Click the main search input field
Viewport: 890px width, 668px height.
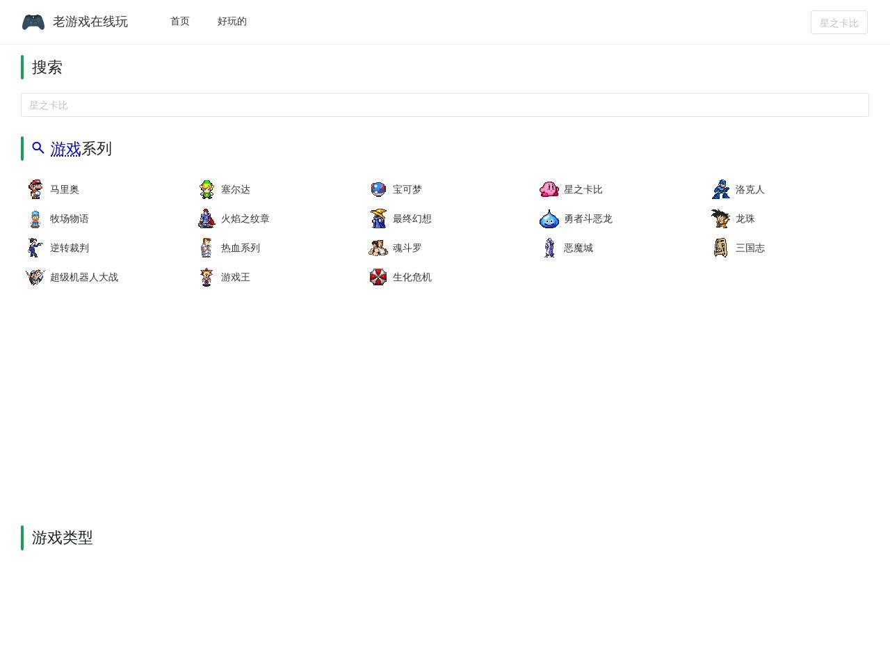[x=445, y=105]
